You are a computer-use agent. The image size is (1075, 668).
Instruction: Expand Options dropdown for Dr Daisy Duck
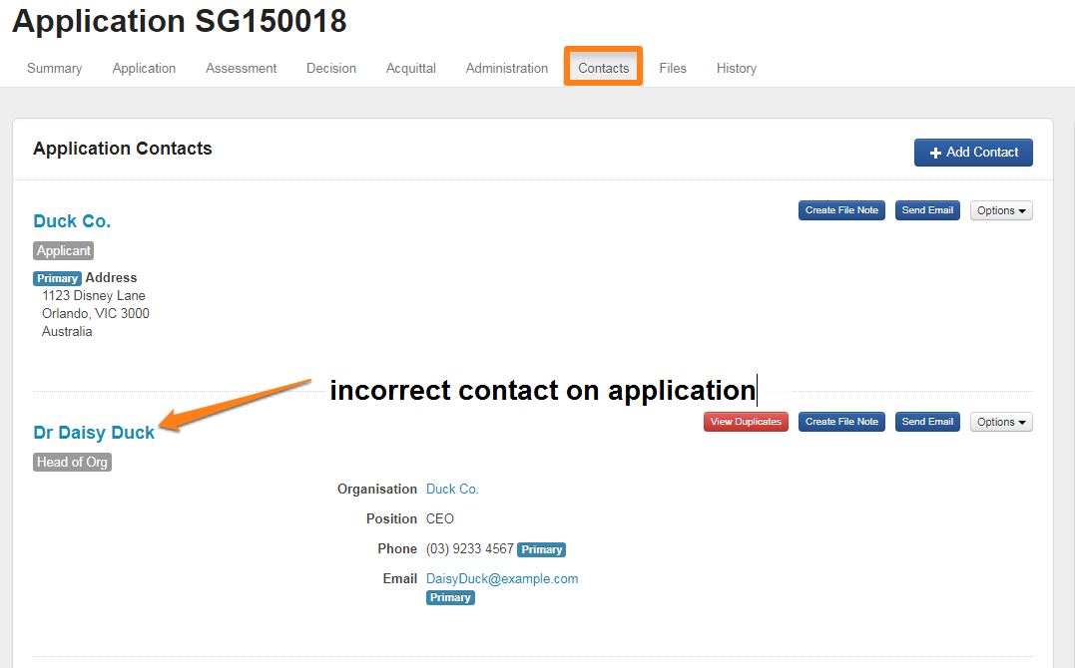point(1001,422)
